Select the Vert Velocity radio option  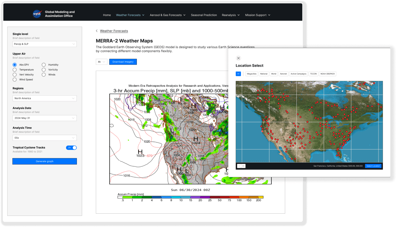point(15,75)
